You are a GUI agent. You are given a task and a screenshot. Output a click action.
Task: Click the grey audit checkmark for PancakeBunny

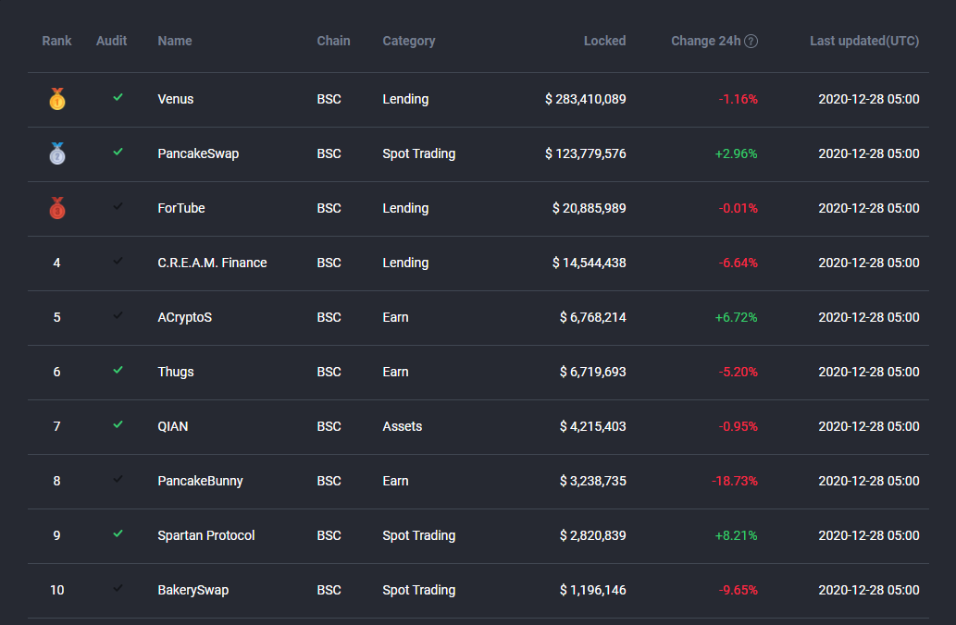point(118,479)
